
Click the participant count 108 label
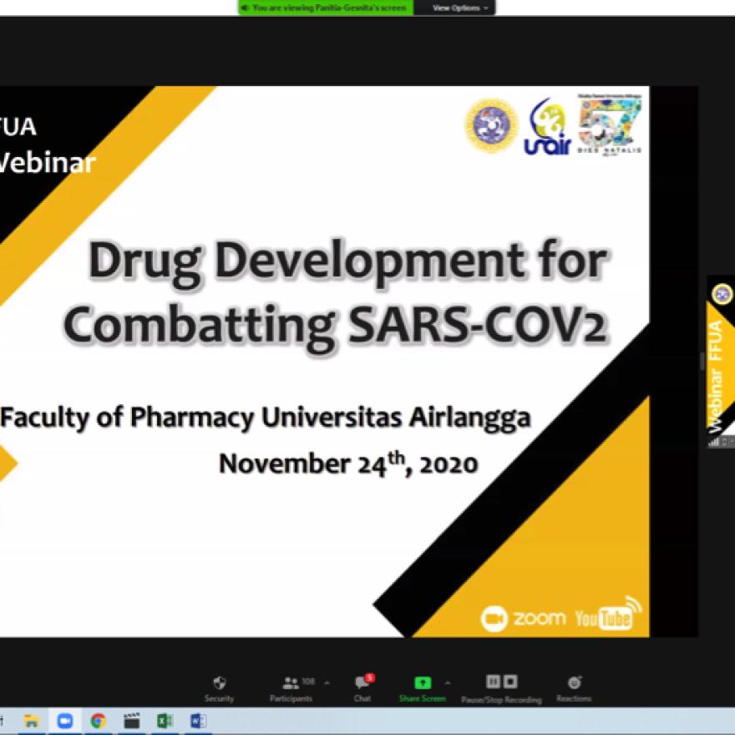tap(308, 681)
